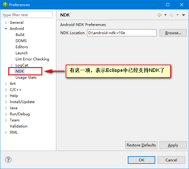
Task: Click the NDK Location path field
Action: coord(122,33)
